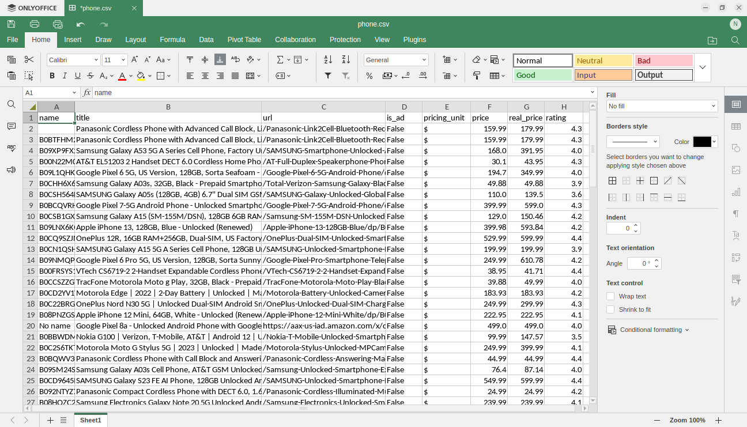Click the Cut scissors icon
The height and width of the screenshot is (427, 747).
pos(29,59)
